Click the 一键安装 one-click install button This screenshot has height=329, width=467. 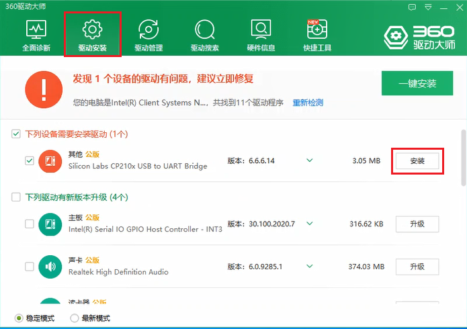coord(417,84)
